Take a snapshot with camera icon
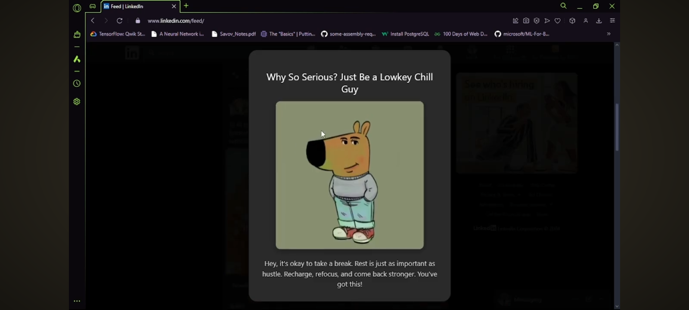Viewport: 689px width, 310px height. click(526, 21)
